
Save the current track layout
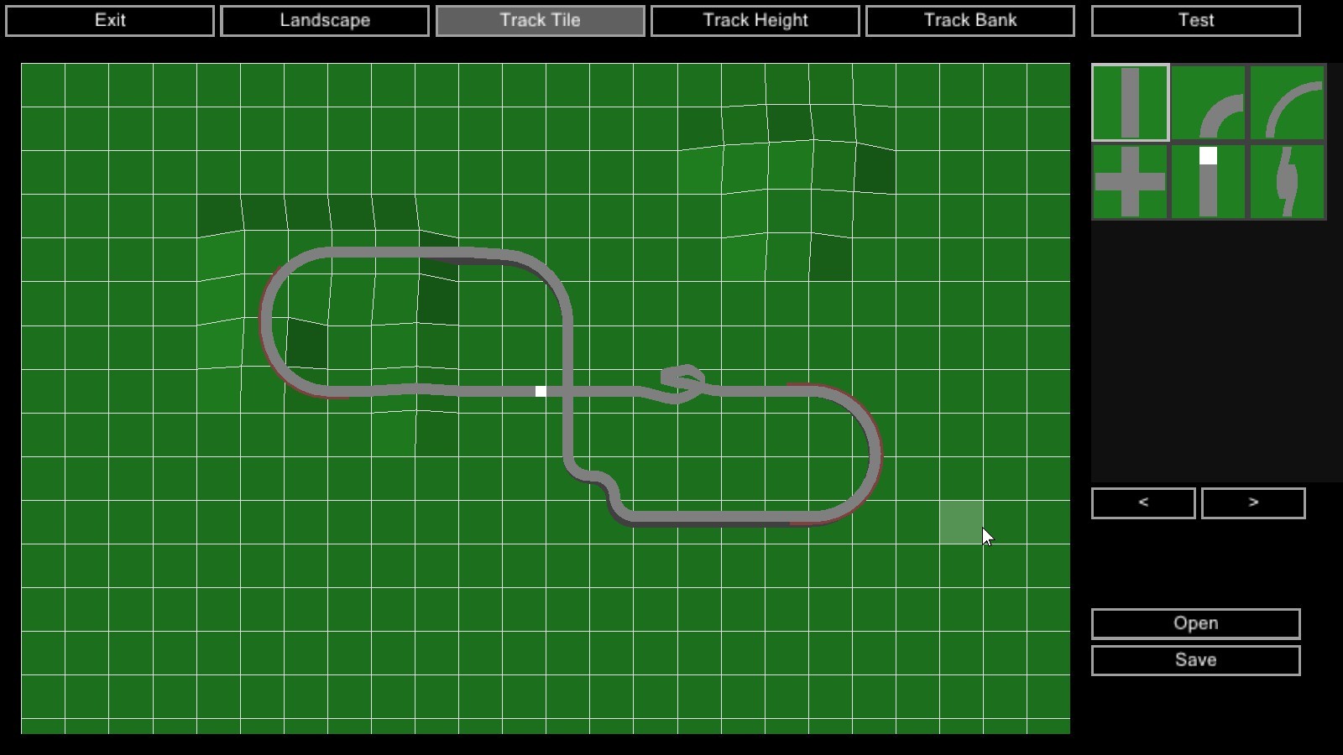point(1194,660)
